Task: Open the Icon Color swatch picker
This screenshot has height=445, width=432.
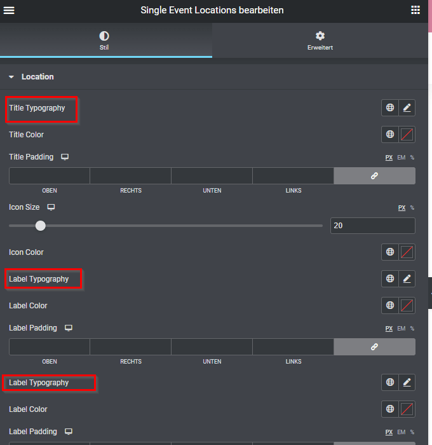Action: pos(407,252)
